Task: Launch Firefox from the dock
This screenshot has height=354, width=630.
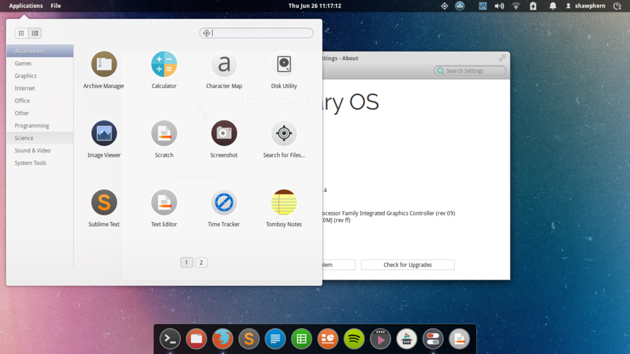Action: 222,339
